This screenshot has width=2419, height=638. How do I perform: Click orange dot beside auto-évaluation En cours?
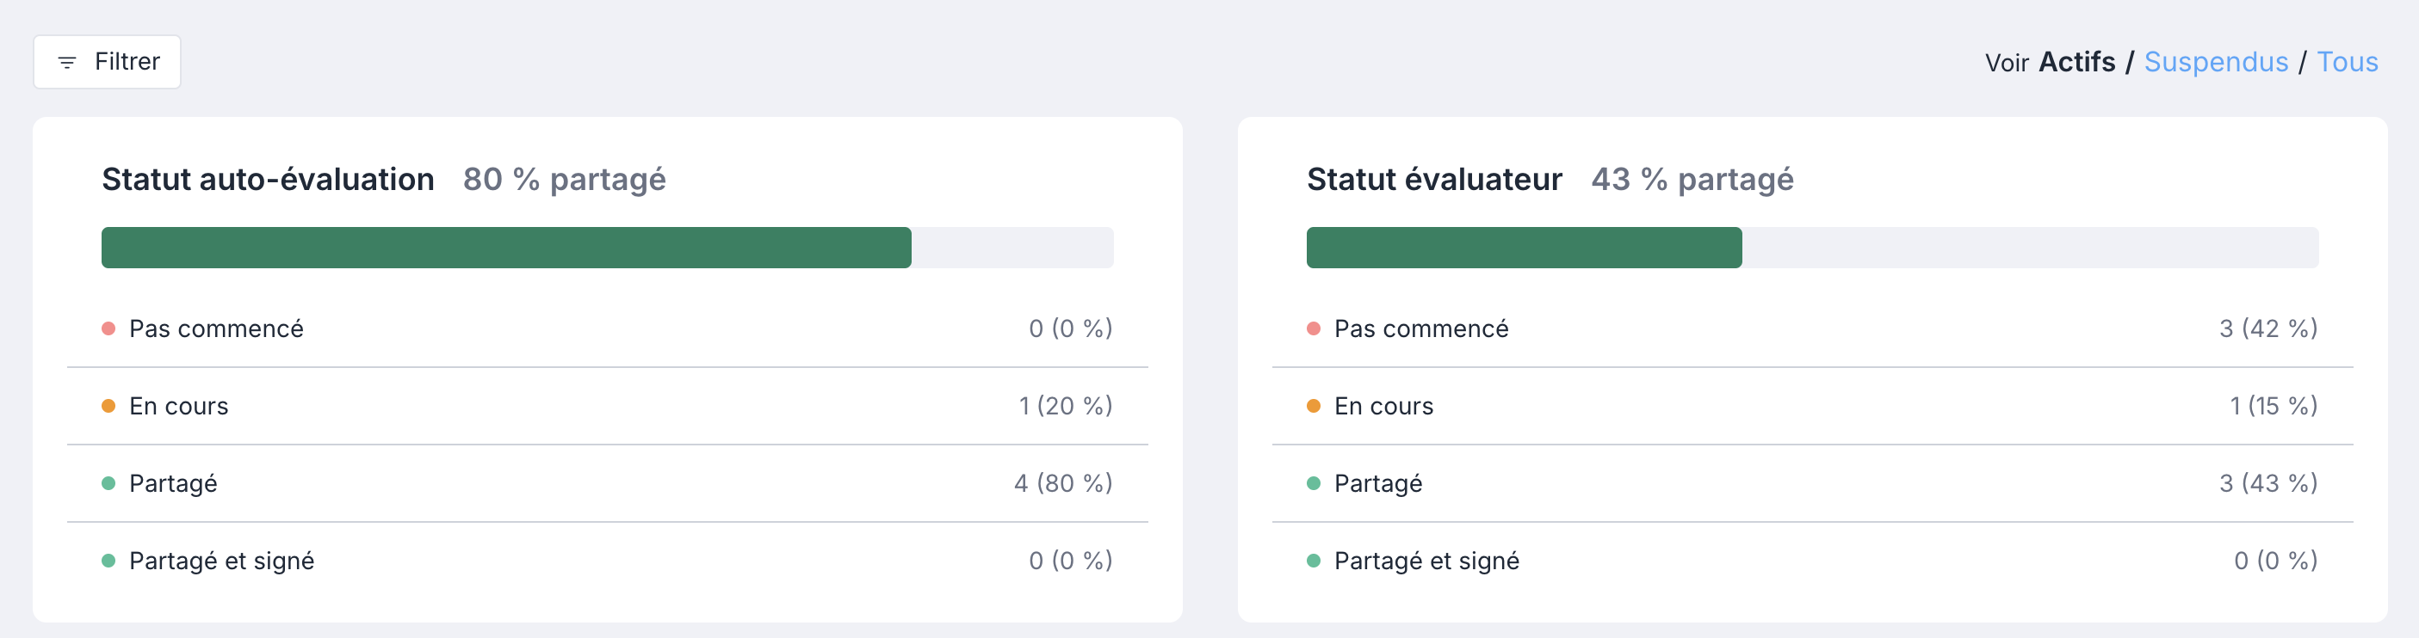click(109, 406)
